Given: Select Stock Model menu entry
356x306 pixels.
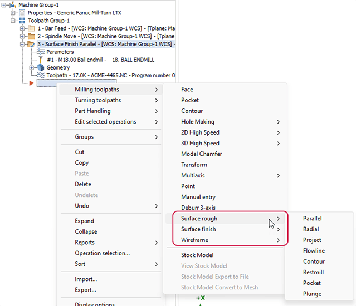Looking at the screenshot, I should pos(197,255).
